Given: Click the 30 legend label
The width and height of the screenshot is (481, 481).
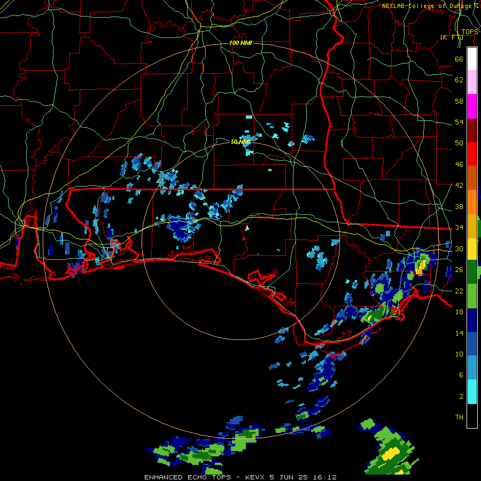Looking at the screenshot, I should point(459,249).
